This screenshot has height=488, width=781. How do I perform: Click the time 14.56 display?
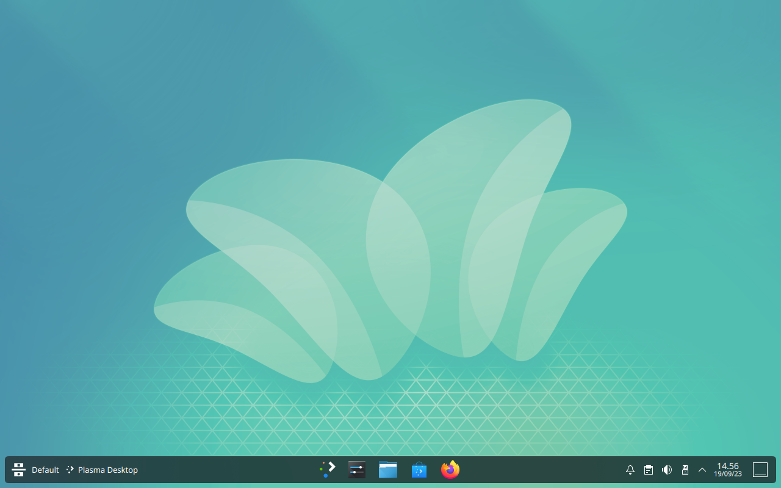[728, 465]
